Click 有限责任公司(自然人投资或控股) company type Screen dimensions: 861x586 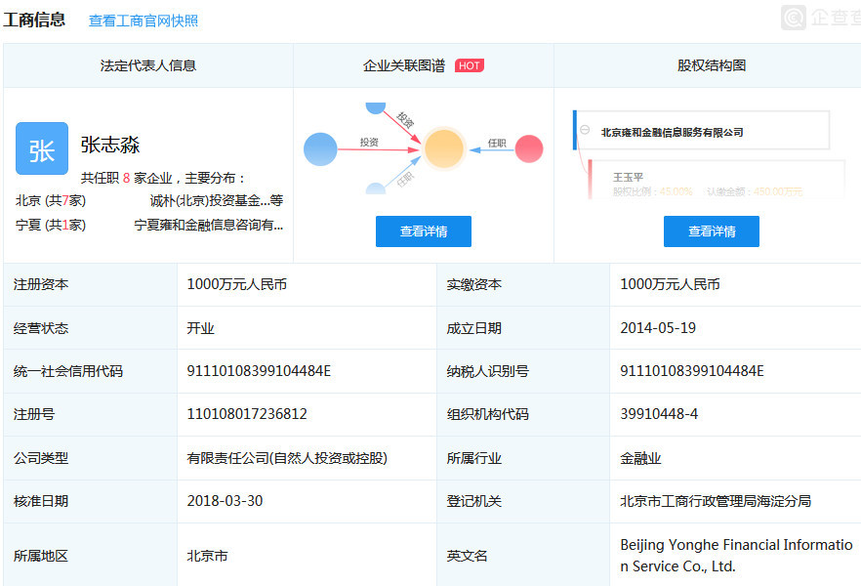coord(287,458)
